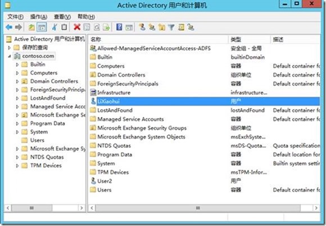This screenshot has height=226, width=326.
Task: Click the Properties toolbar icon
Action: [87, 27]
